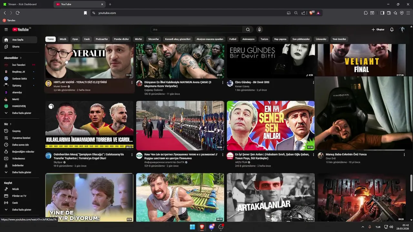Select the Müzik filter chip
The width and height of the screenshot is (413, 232).
tap(63, 39)
